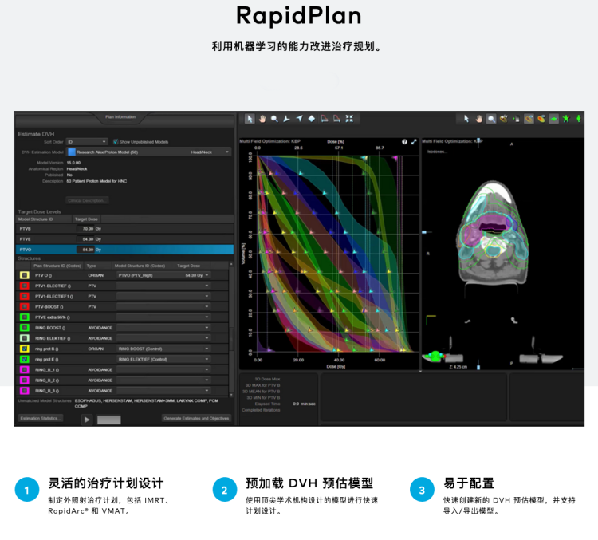Check the PTV1-ELECTIEF structure checkbox

(25, 286)
